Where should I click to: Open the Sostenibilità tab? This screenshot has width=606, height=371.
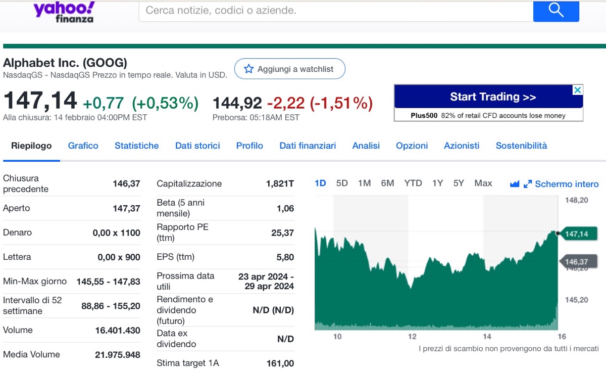click(x=521, y=146)
